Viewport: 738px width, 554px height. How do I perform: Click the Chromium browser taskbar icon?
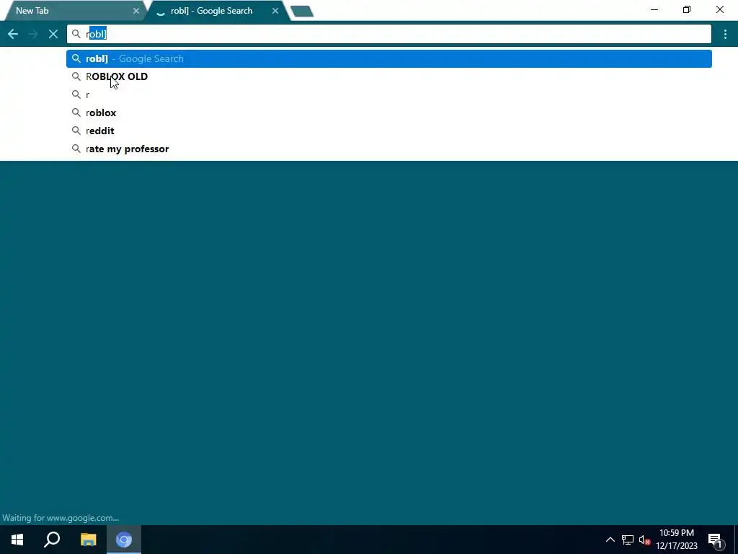[x=124, y=540]
